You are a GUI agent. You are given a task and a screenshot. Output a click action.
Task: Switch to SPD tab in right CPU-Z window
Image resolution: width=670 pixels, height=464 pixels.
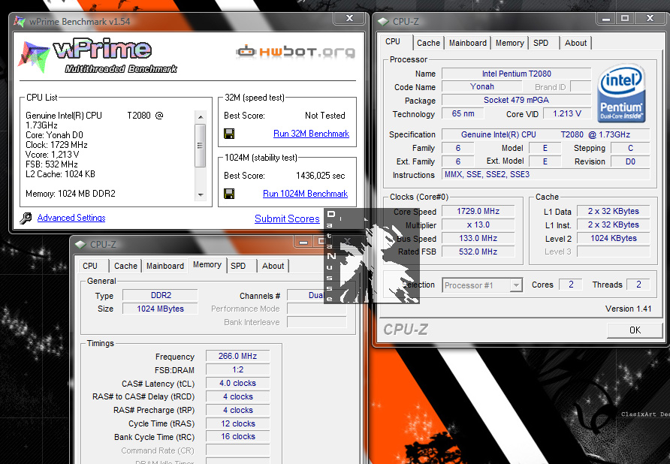point(541,43)
